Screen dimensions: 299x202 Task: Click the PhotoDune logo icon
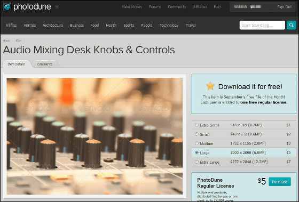pyautogui.click(x=7, y=7)
